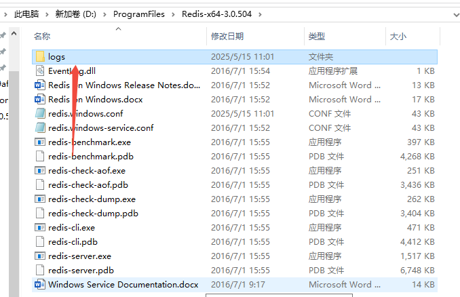Image resolution: width=460 pixels, height=297 pixels.
Task: Select file name redis.windows.conf
Action: (x=85, y=113)
